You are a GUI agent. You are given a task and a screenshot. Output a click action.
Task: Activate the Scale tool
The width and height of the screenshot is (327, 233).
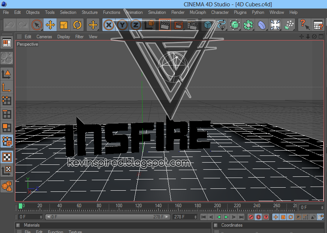click(64, 25)
